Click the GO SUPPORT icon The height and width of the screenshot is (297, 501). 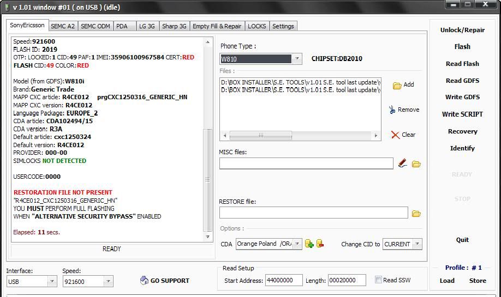click(x=144, y=280)
